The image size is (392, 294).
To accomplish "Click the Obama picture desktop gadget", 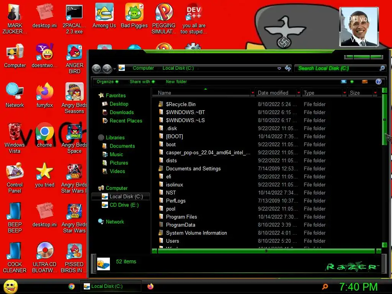I will pos(359,27).
